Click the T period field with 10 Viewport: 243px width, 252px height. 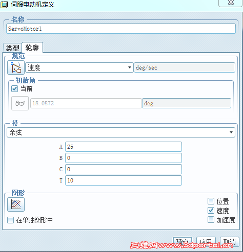[124, 180]
